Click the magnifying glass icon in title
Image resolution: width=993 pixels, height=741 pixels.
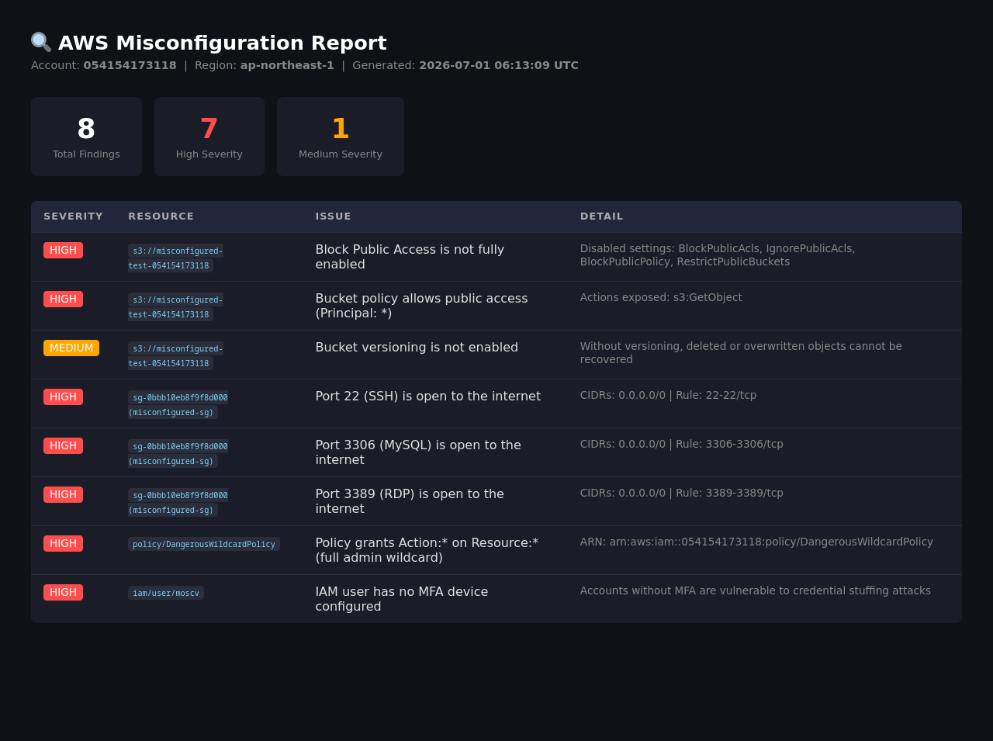click(x=41, y=43)
